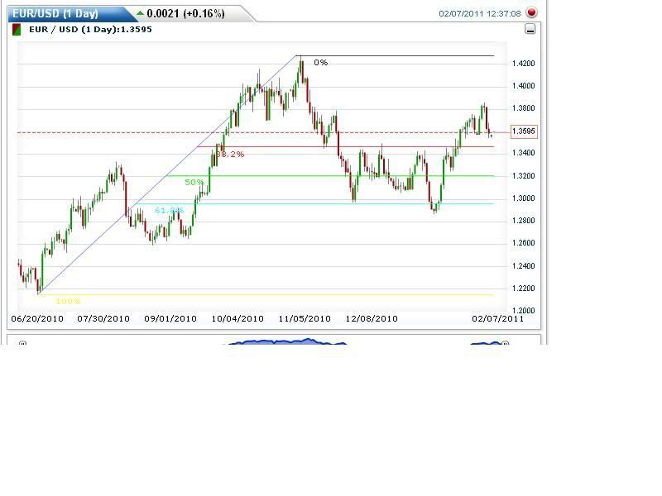Click the 12/08/2010 date axis label
Image resolution: width=662 pixels, height=496 pixels.
click(372, 319)
